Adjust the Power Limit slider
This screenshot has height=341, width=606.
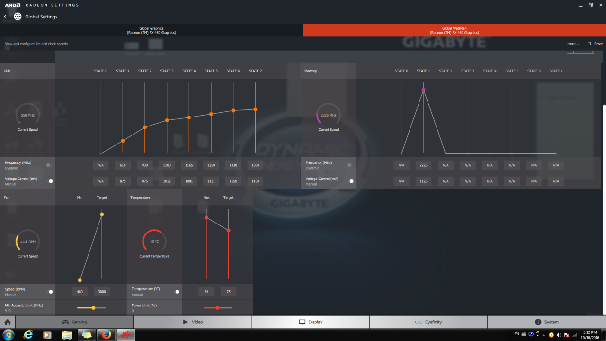[218, 308]
